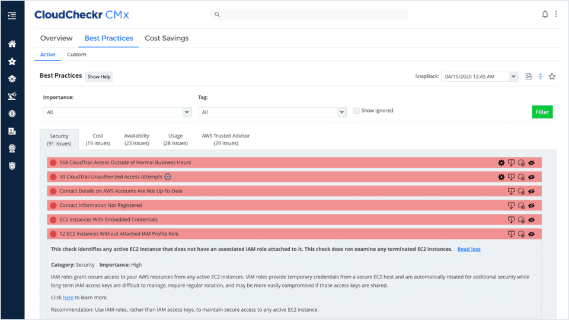This screenshot has width=569, height=320.
Task: Switch to the Cost Savings tab
Action: [167, 38]
